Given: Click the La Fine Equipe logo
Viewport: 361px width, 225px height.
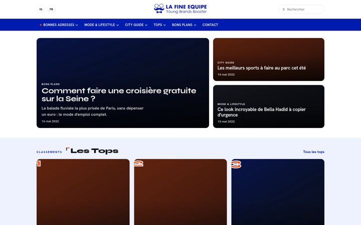Looking at the screenshot, I should pos(180,8).
